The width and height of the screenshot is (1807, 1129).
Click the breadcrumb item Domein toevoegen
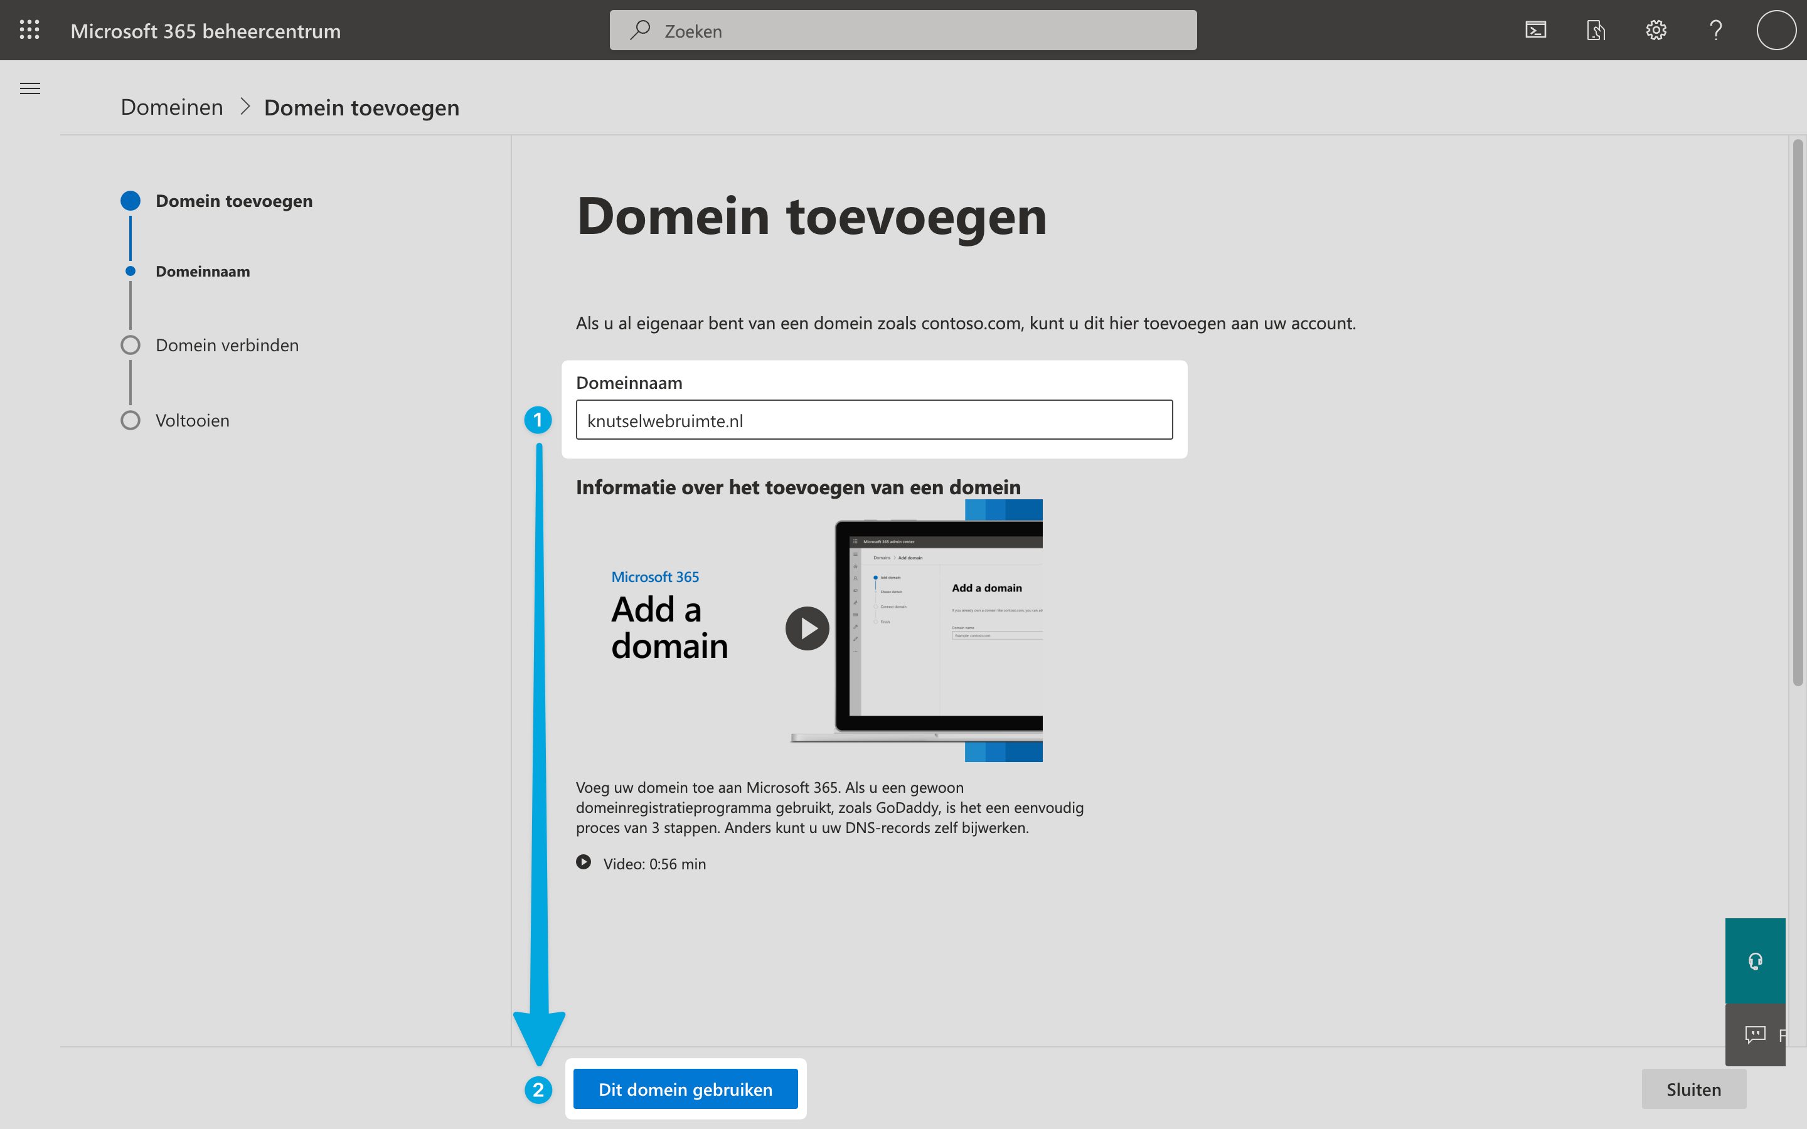361,107
